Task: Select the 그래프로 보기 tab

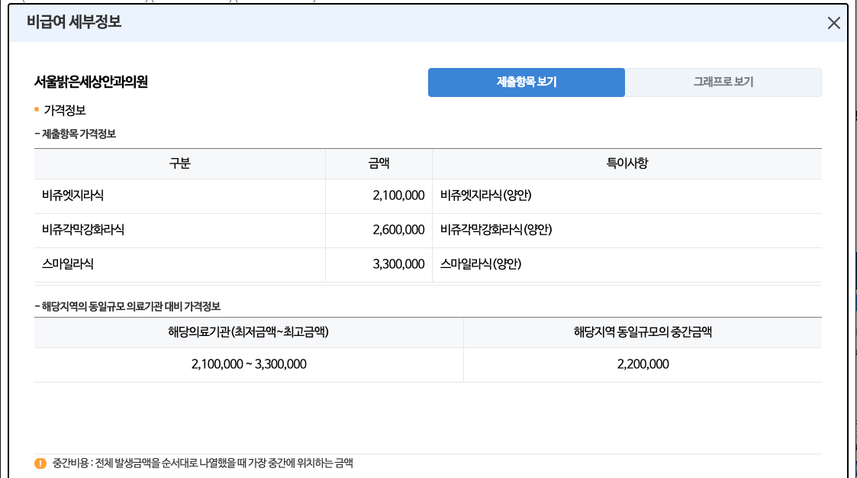Action: click(x=723, y=82)
